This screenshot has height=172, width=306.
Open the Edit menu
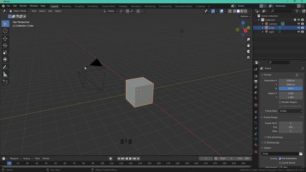[15, 6]
